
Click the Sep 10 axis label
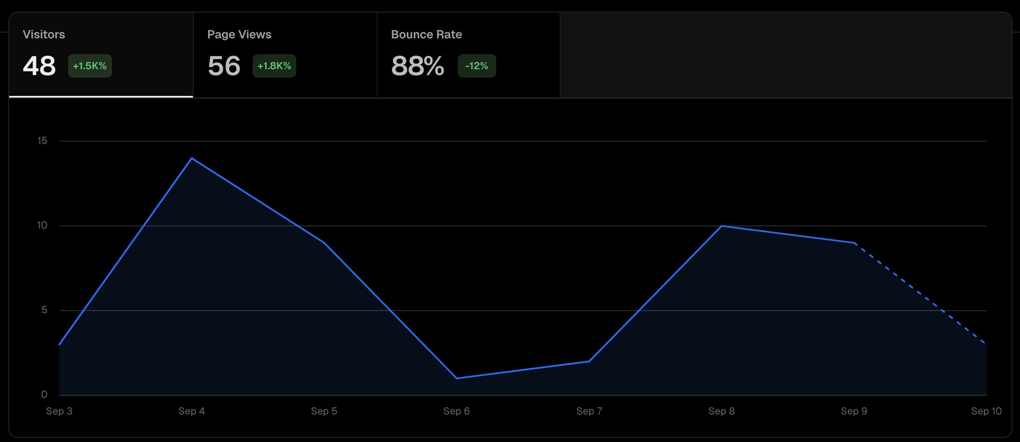click(987, 411)
